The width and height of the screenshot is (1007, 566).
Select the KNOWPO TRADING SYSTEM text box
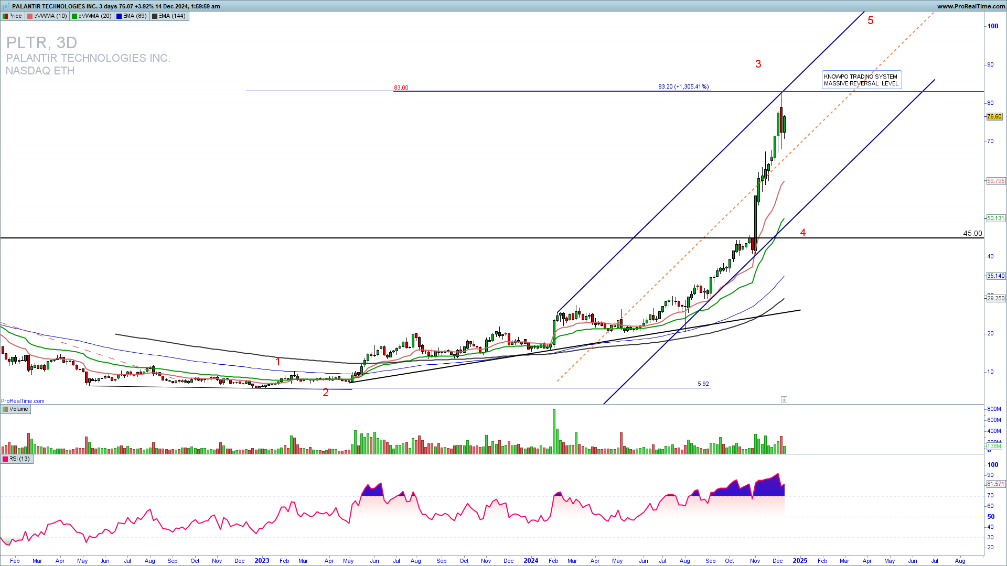(x=862, y=80)
